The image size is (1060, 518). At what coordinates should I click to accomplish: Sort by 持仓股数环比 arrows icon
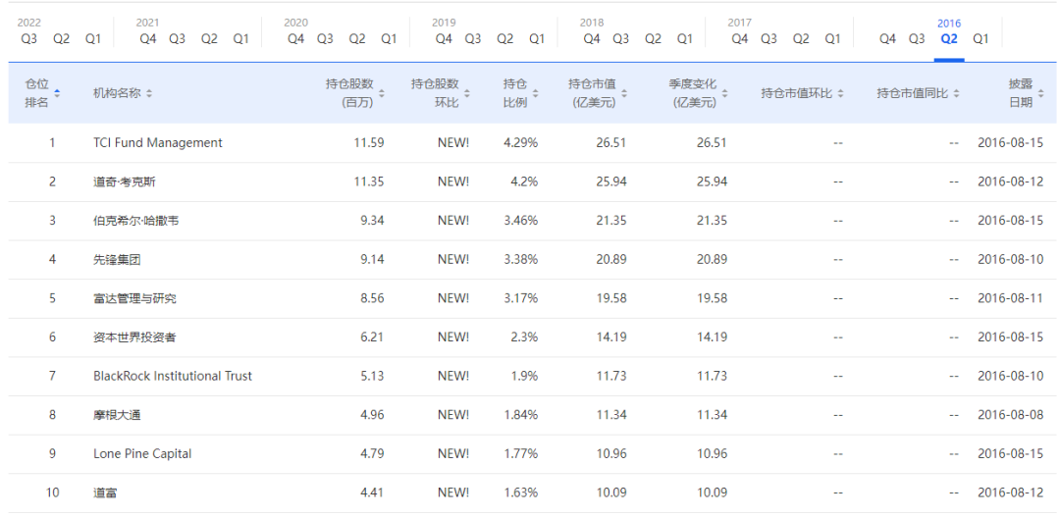click(x=466, y=93)
